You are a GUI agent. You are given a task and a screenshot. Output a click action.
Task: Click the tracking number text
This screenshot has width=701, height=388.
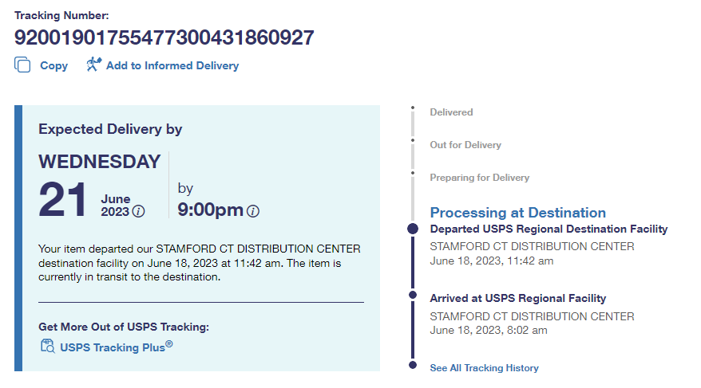coord(164,37)
